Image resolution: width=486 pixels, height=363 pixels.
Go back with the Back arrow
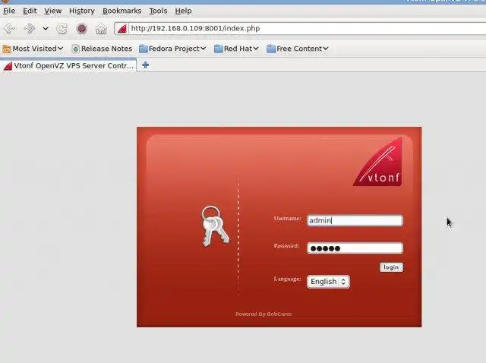pyautogui.click(x=9, y=29)
